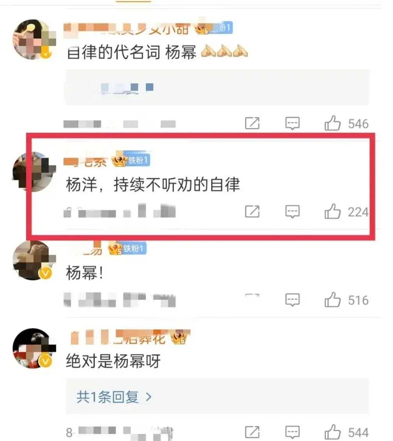
Task: Open avatar beside 杨幂! comment
Action: [34, 260]
